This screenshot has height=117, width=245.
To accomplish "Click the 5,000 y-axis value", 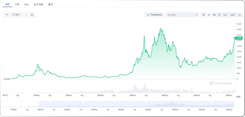I will [x=239, y=24].
